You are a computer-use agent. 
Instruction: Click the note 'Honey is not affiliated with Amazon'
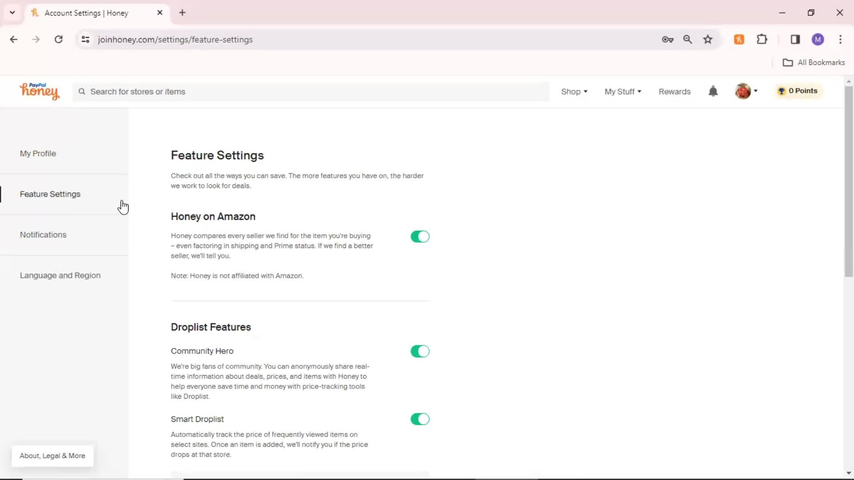coord(237,276)
